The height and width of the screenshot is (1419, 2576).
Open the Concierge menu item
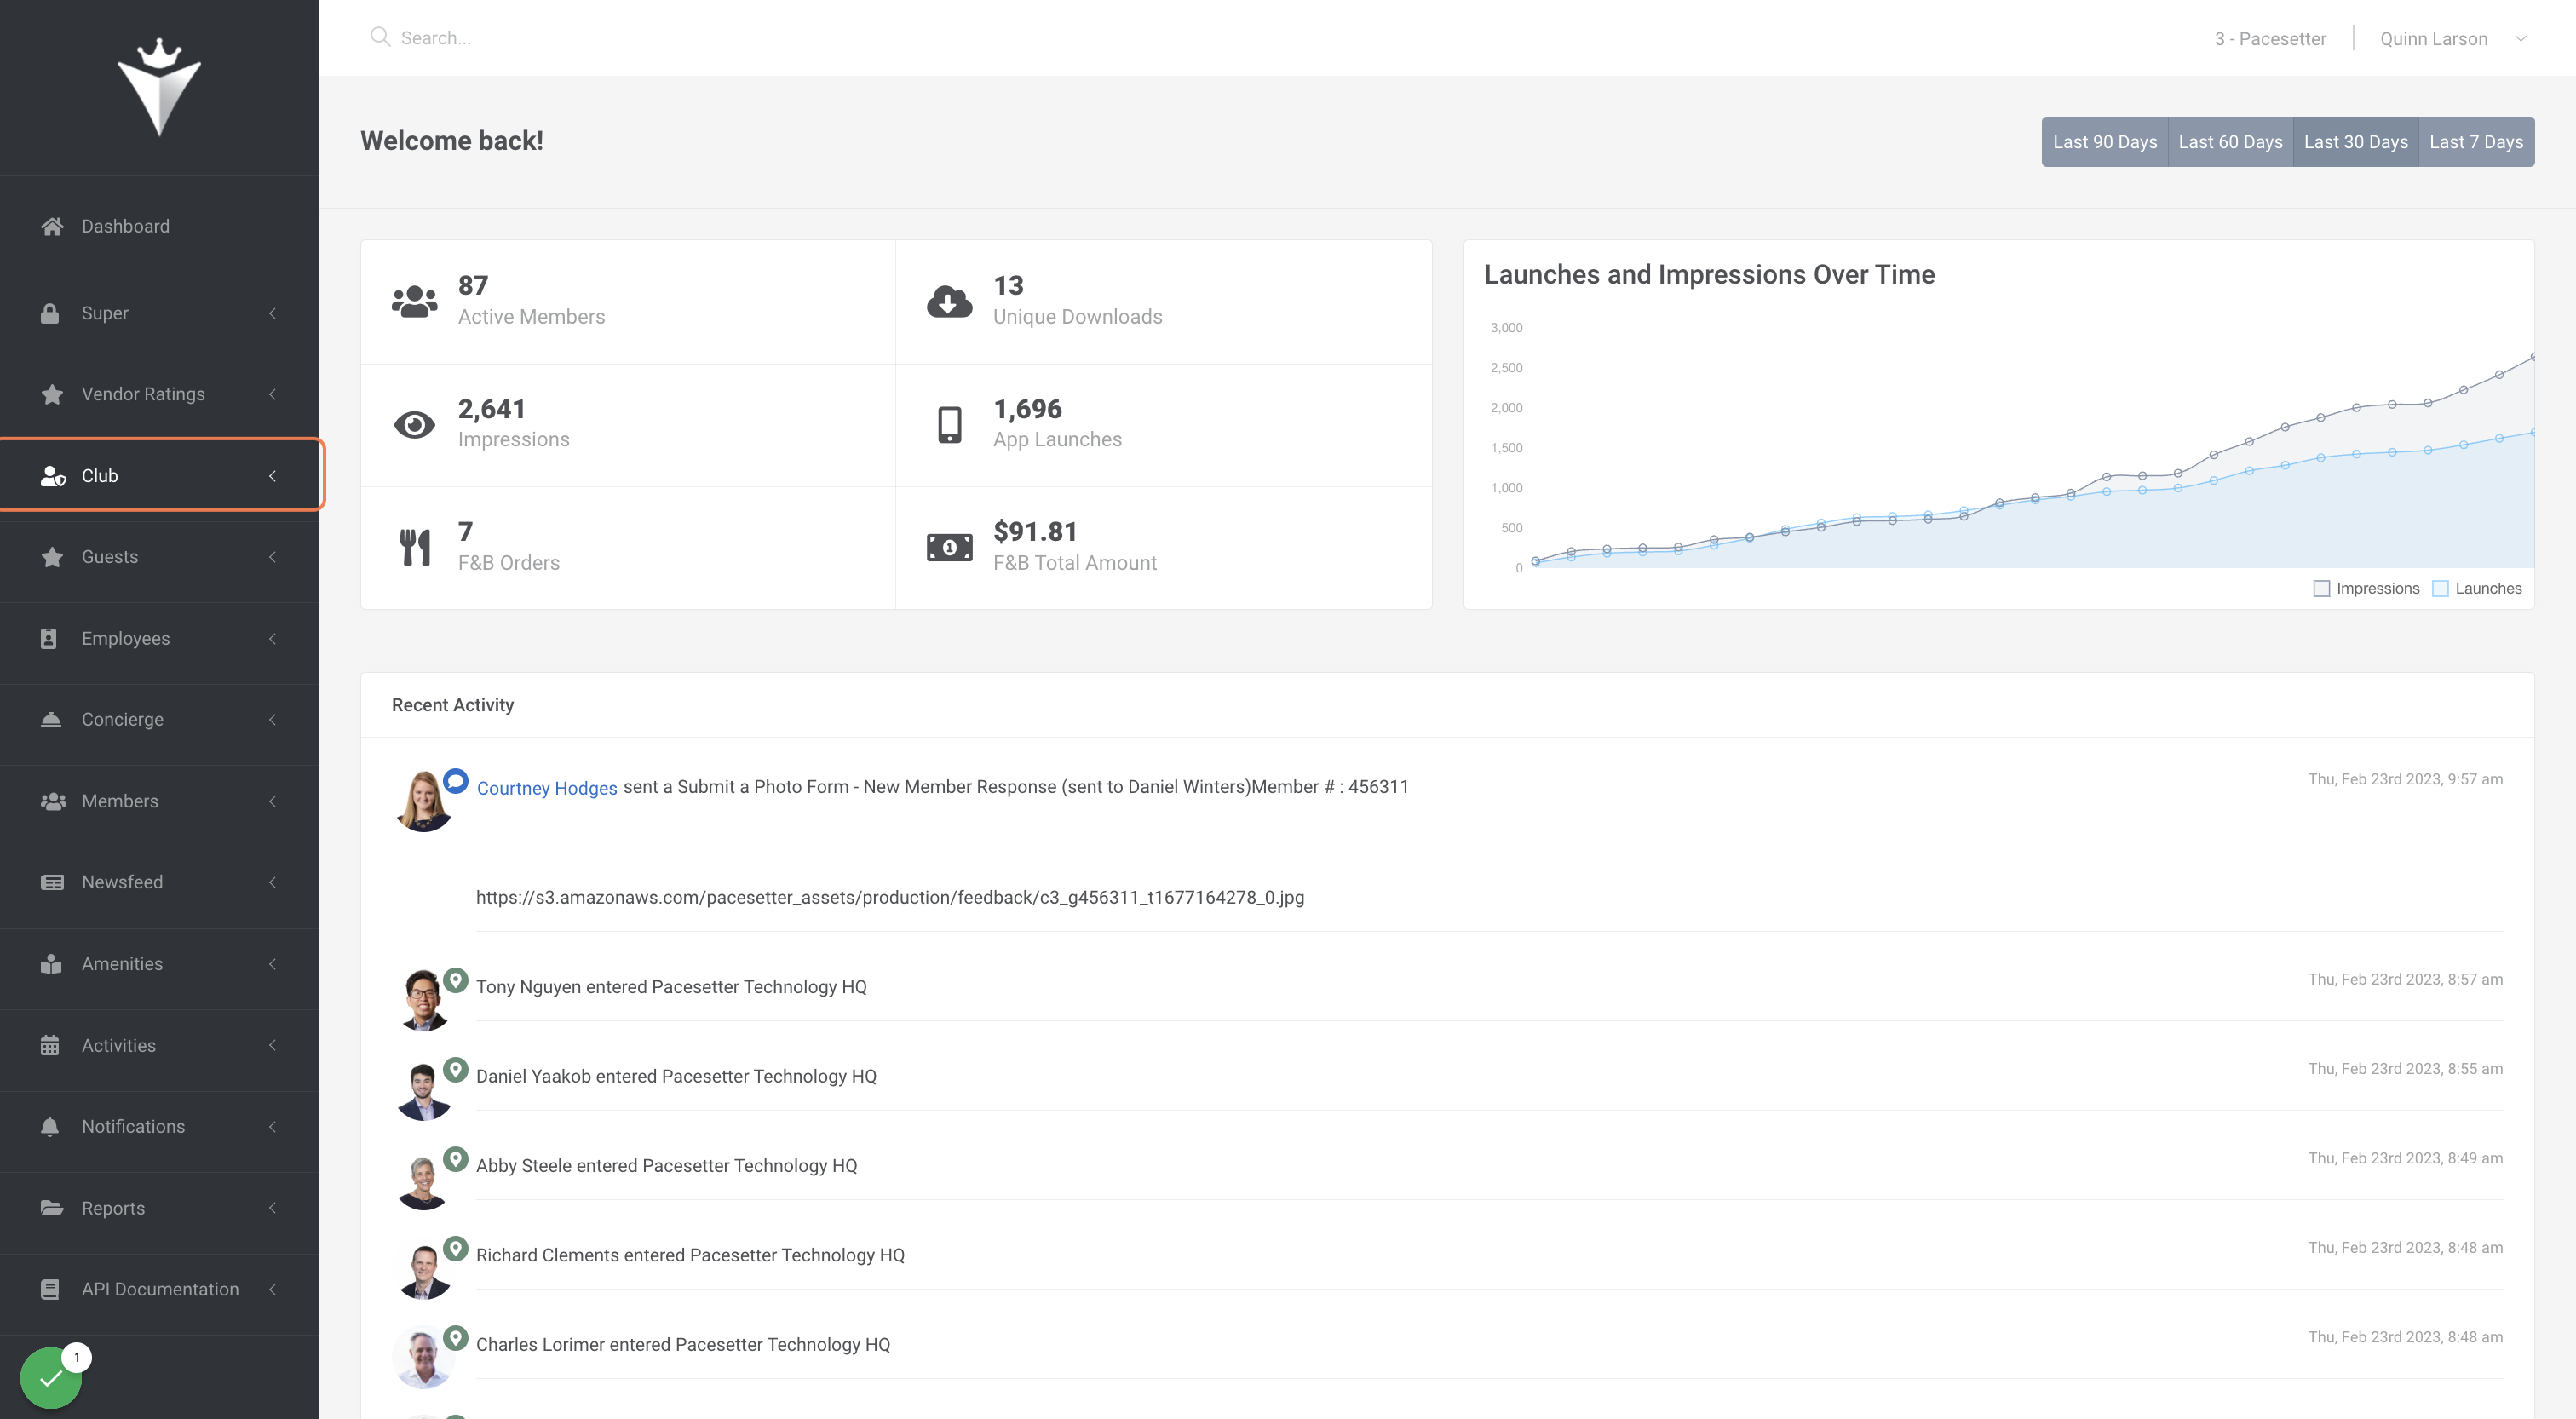(160, 719)
